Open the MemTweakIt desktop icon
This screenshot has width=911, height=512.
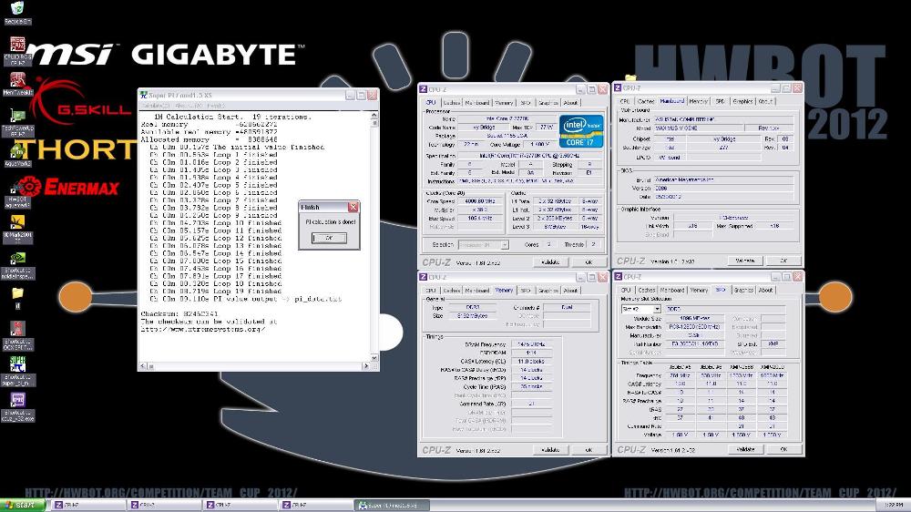tap(17, 80)
